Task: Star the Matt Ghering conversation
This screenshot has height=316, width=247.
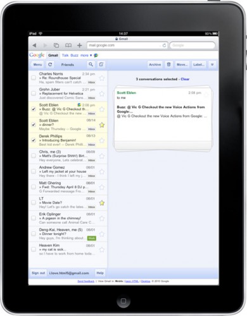Action: 102,187
